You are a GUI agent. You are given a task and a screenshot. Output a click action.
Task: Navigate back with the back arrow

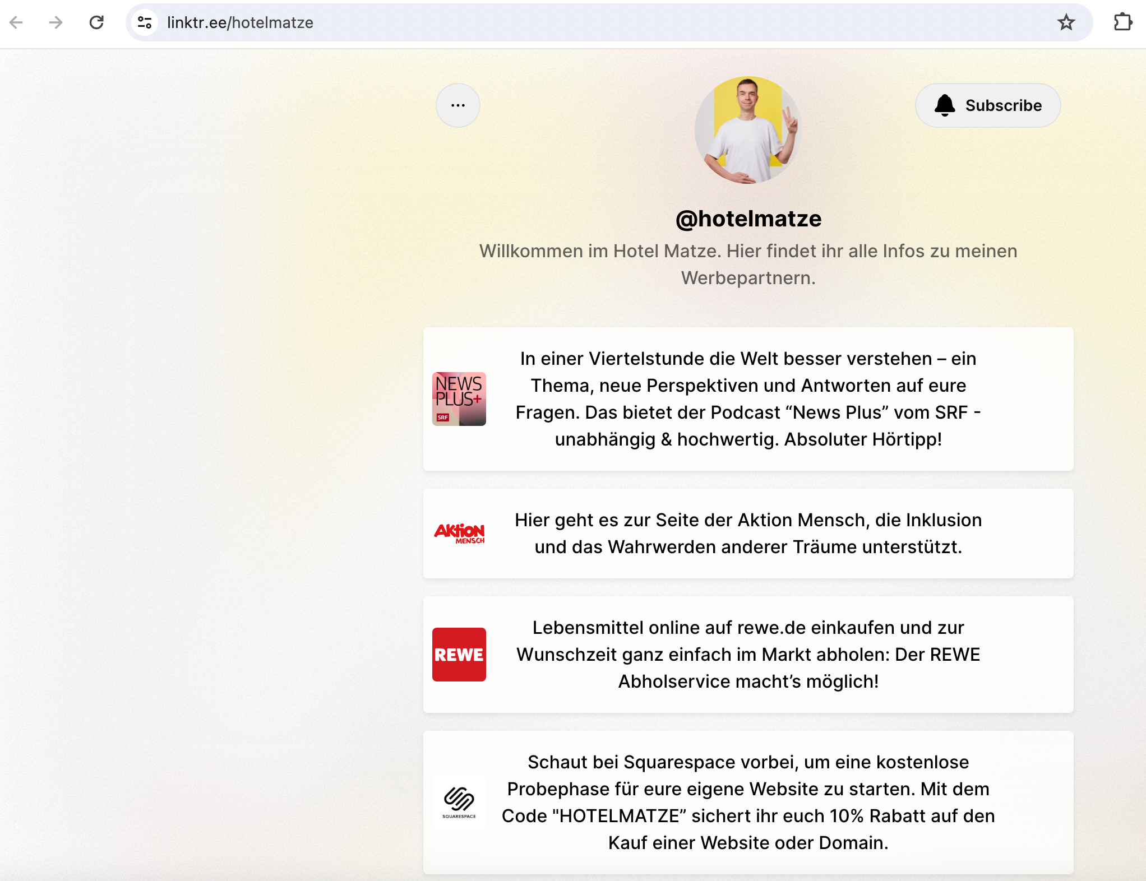point(16,22)
